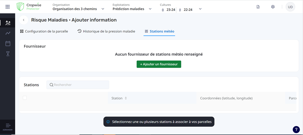
Task: Switch to Configuration de la parcelle tab
Action: pyautogui.click(x=44, y=31)
